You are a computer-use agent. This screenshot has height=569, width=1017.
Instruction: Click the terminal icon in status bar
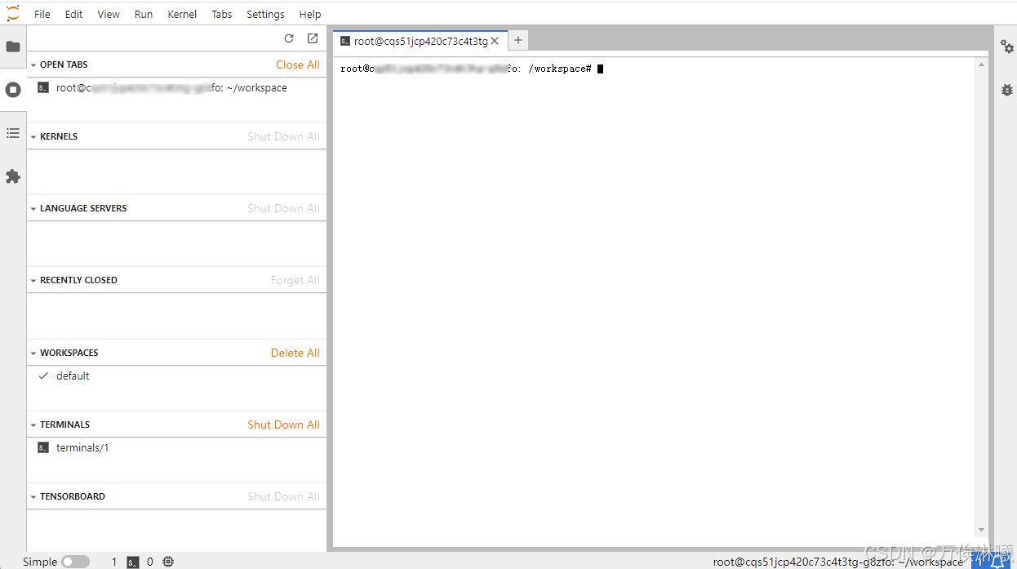click(132, 562)
